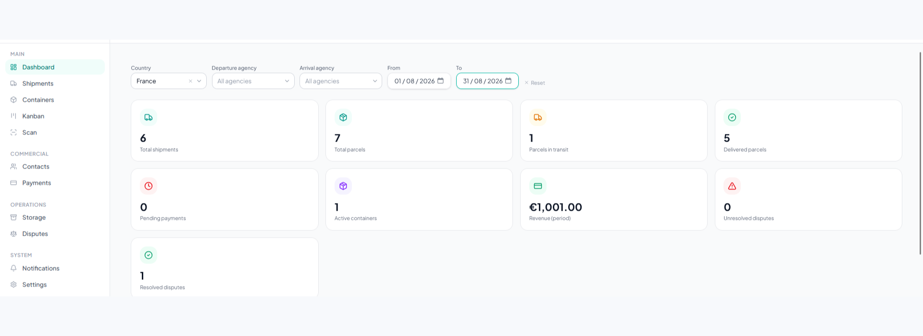
Task: Expand the Country dropdown chevron
Action: [199, 81]
